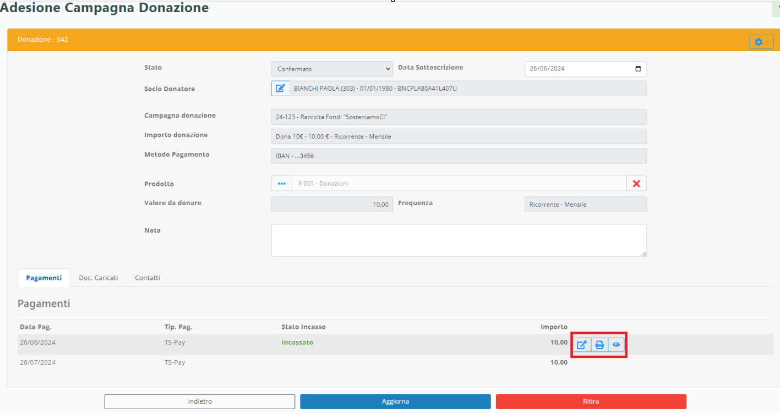Click the Incassato status in first payment
This screenshot has height=413, width=780.
coord(297,343)
